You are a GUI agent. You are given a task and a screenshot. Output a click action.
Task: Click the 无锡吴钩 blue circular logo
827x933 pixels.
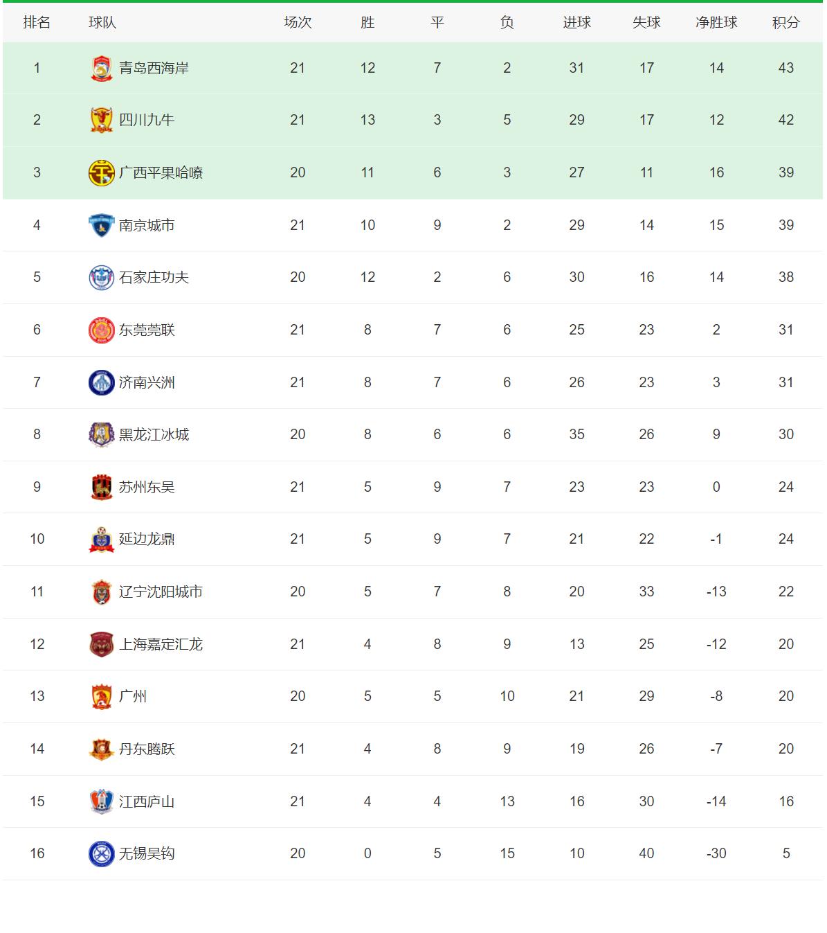[102, 853]
